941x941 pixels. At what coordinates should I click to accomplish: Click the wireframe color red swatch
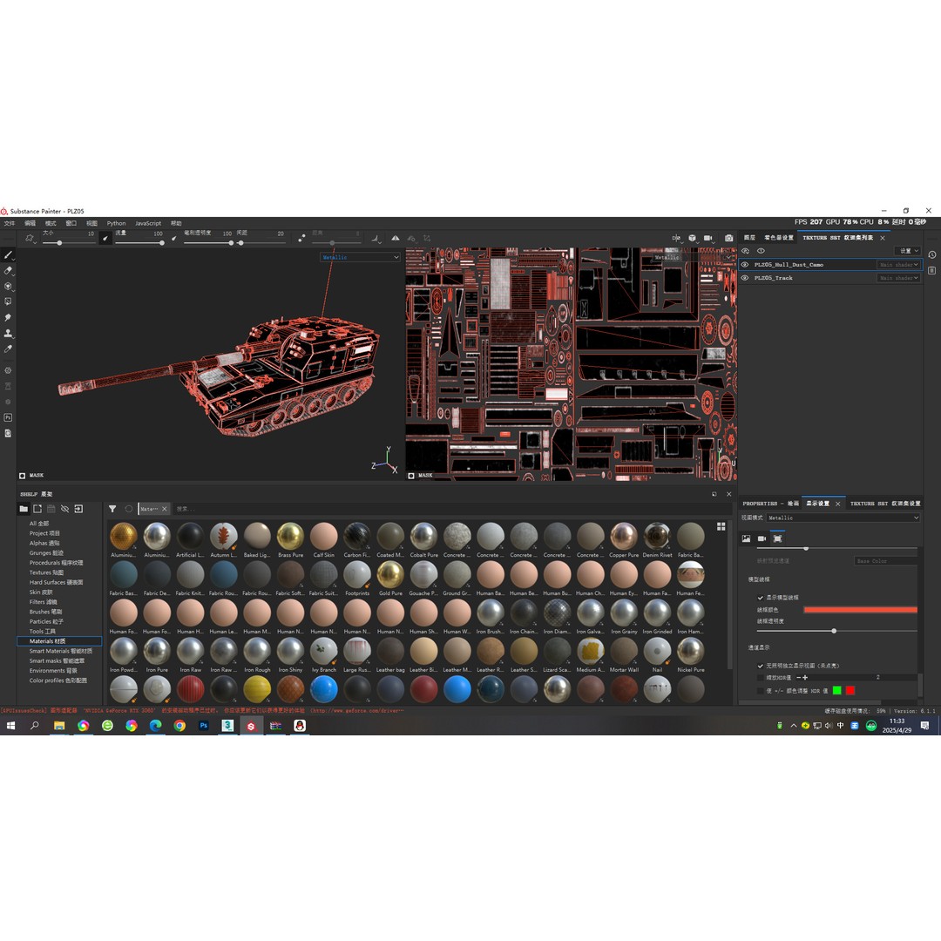pyautogui.click(x=860, y=610)
